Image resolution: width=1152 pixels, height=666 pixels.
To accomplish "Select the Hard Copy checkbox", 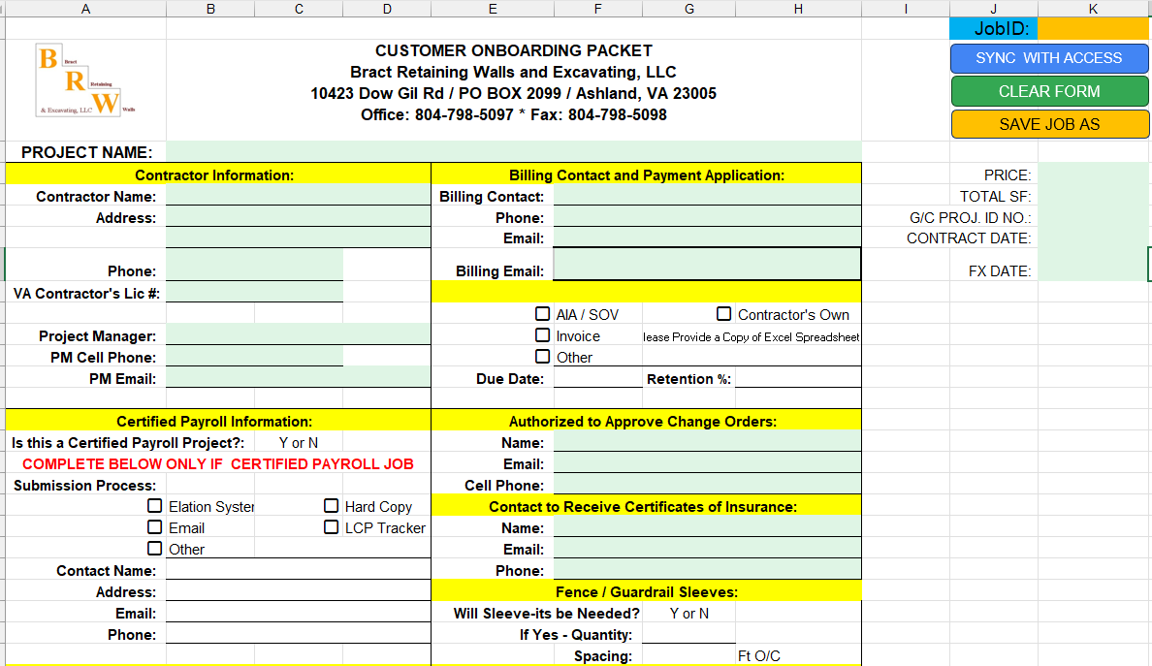I will 332,506.
